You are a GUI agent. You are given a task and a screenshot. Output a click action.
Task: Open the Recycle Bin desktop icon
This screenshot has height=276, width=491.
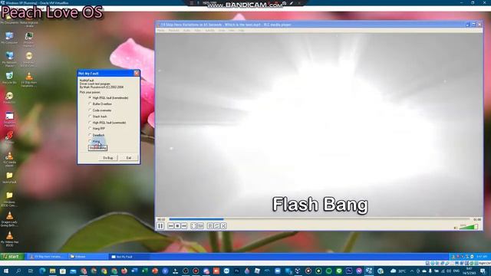(x=9, y=78)
